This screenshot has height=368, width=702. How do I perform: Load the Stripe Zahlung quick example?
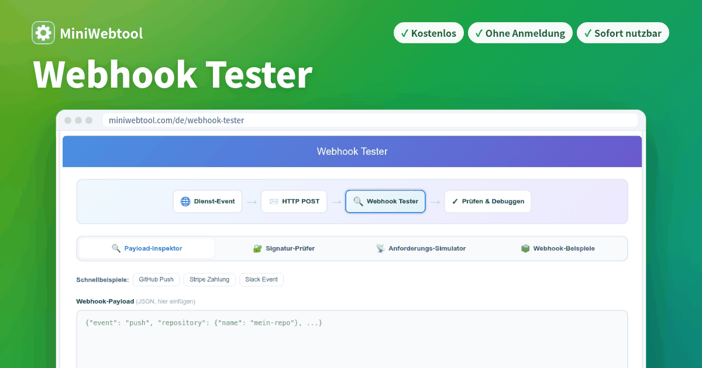click(x=209, y=279)
